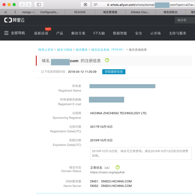Open 最新活动 menu item
This screenshot has width=195, height=194.
coord(41,33)
